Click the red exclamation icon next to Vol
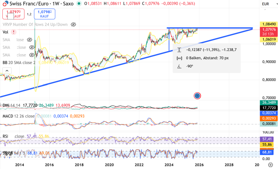Screen dimensions: 278x169 coord(13,32)
